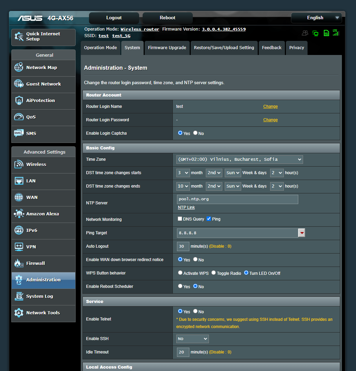The image size is (356, 371).
Task: Enable Reboot Scheduler with Yes
Action: coord(180,286)
